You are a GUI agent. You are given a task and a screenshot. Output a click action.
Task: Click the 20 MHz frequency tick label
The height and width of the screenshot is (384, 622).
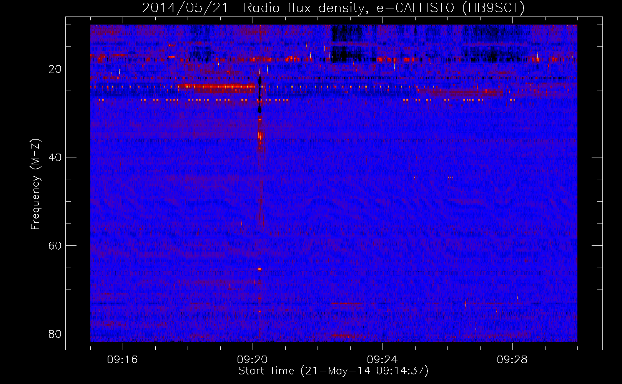pyautogui.click(x=55, y=69)
